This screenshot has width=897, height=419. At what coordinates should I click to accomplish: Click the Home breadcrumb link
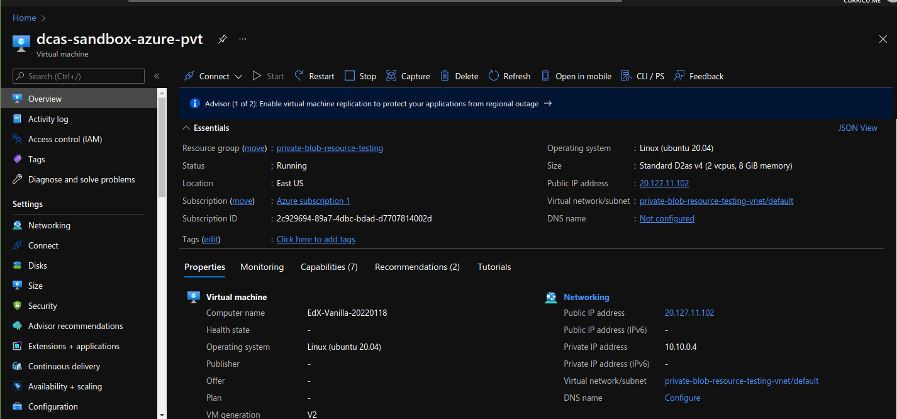(x=25, y=18)
